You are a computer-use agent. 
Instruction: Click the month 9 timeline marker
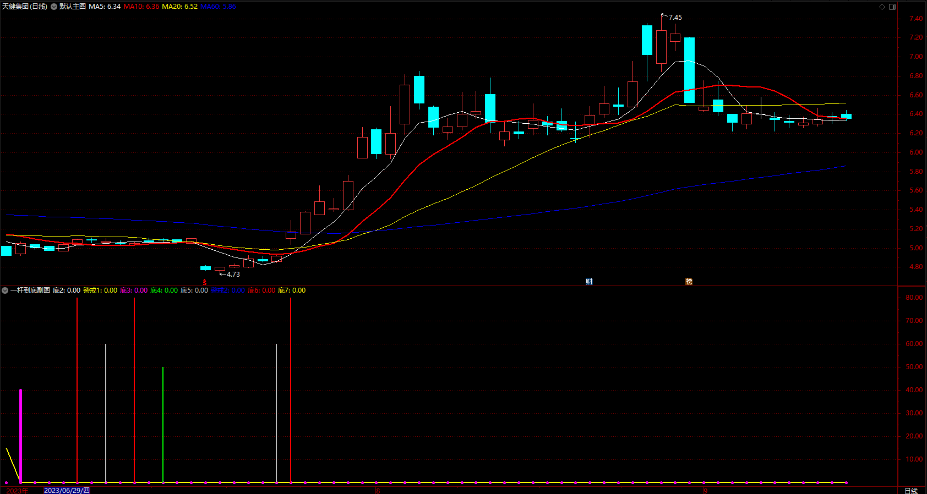coord(705,491)
